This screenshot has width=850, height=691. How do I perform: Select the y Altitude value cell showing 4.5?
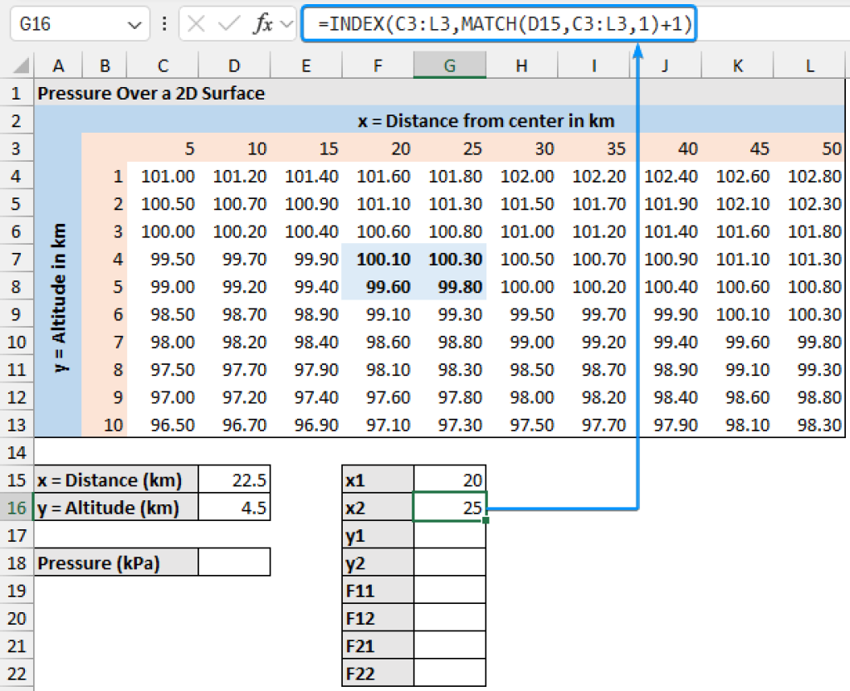(235, 507)
